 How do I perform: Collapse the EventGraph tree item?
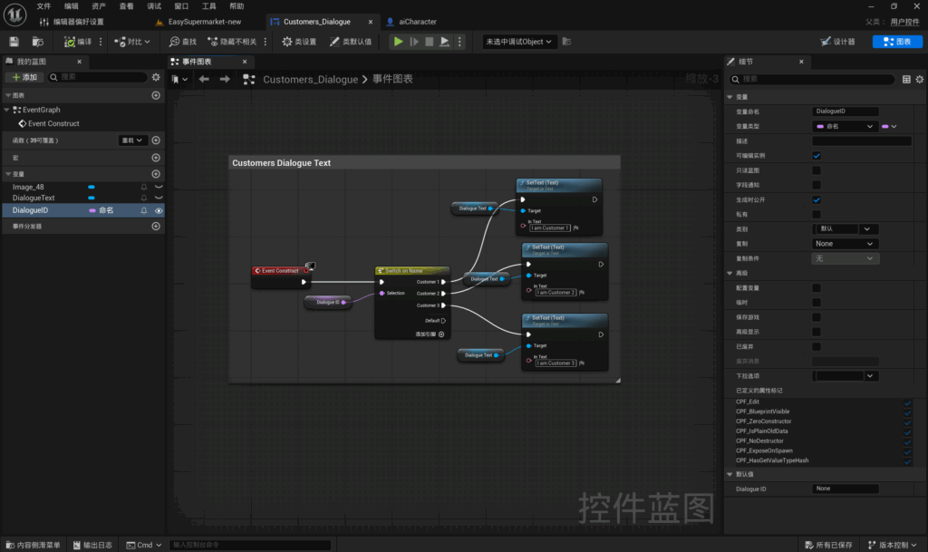[6, 110]
